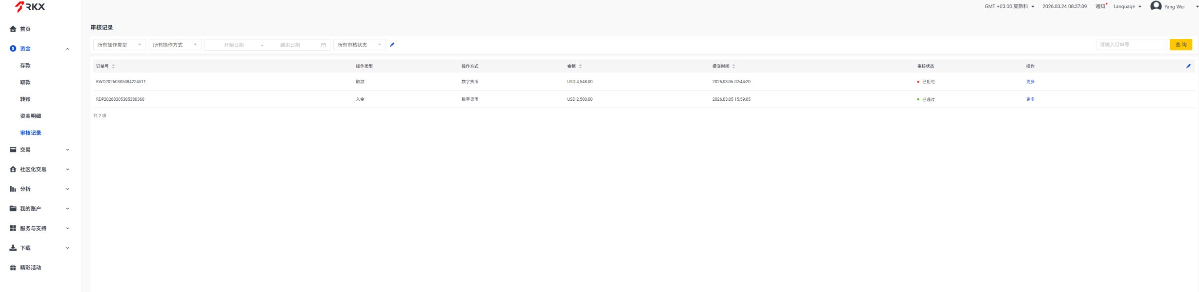Click the user avatar icon

pyautogui.click(x=1155, y=6)
